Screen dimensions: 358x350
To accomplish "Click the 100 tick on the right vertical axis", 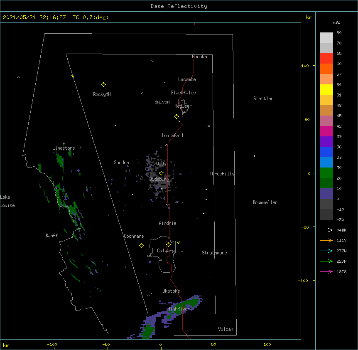I will click(x=305, y=66).
